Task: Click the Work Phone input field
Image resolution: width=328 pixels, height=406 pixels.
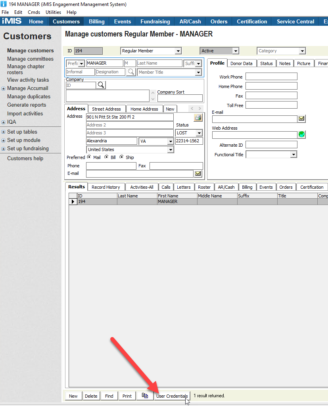Action: coord(271,77)
